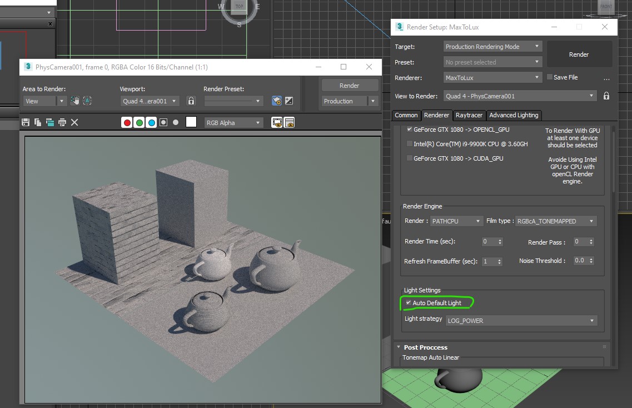
Task: Switch to the Advanced Lighting tab
Action: click(x=514, y=115)
